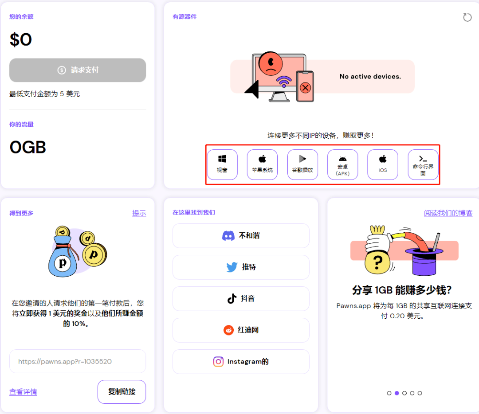The height and width of the screenshot is (414, 479).
Task: Click the 复制链接 copy link button
Action: point(122,392)
